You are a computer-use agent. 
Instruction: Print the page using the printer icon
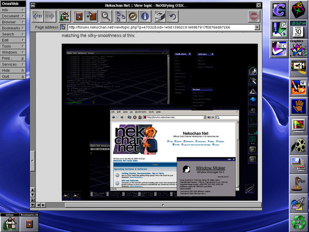tap(160, 16)
